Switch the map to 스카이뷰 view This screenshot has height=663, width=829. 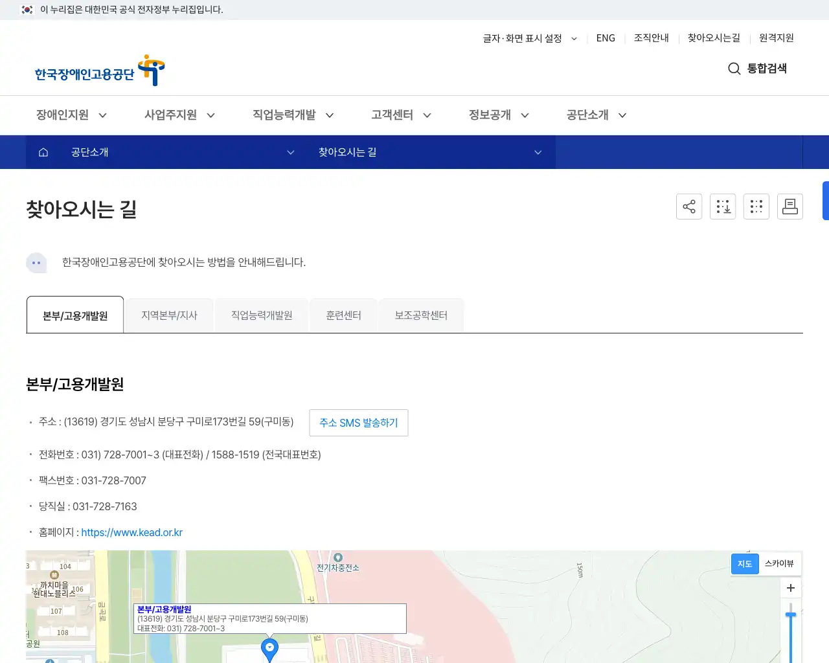[779, 563]
